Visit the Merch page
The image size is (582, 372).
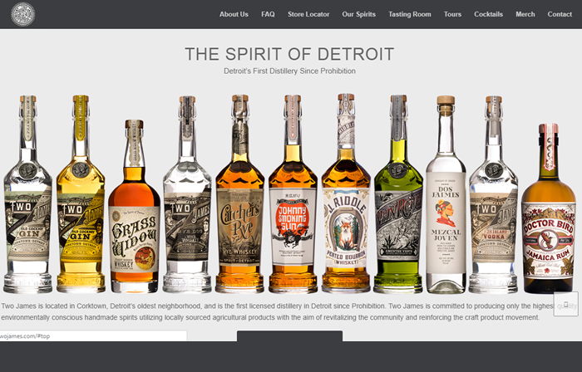(525, 14)
